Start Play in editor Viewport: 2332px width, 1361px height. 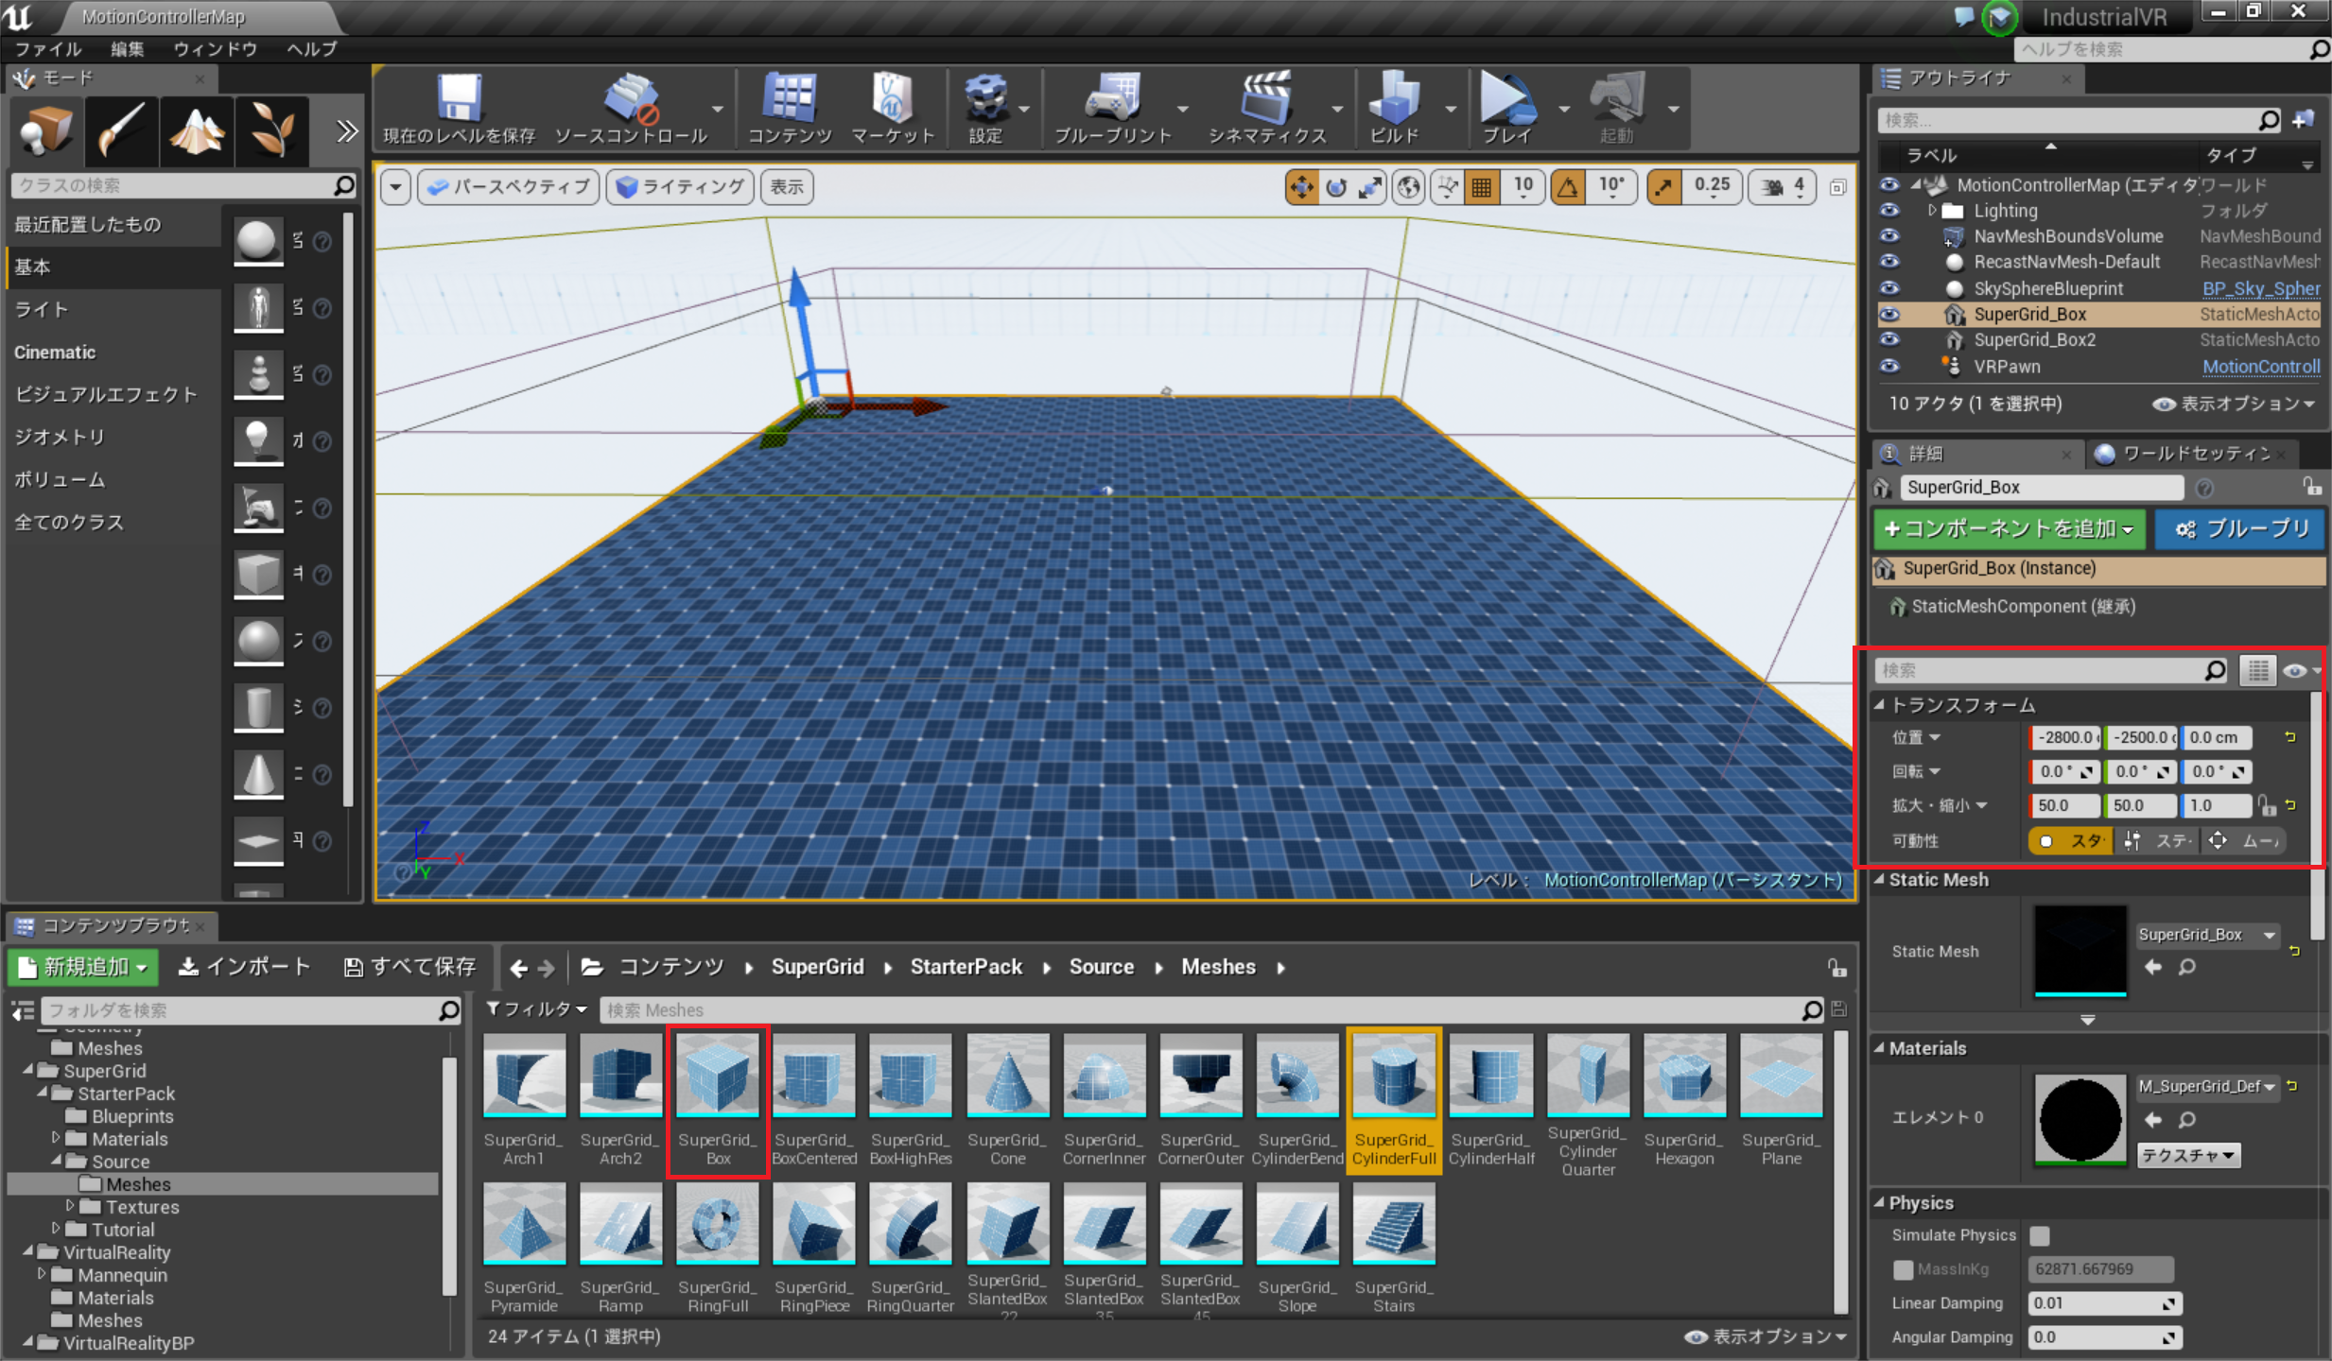pos(1507,108)
